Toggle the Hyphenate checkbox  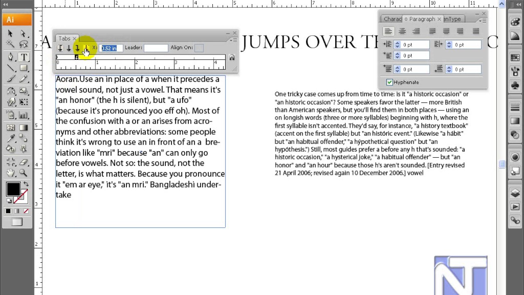coord(389,82)
